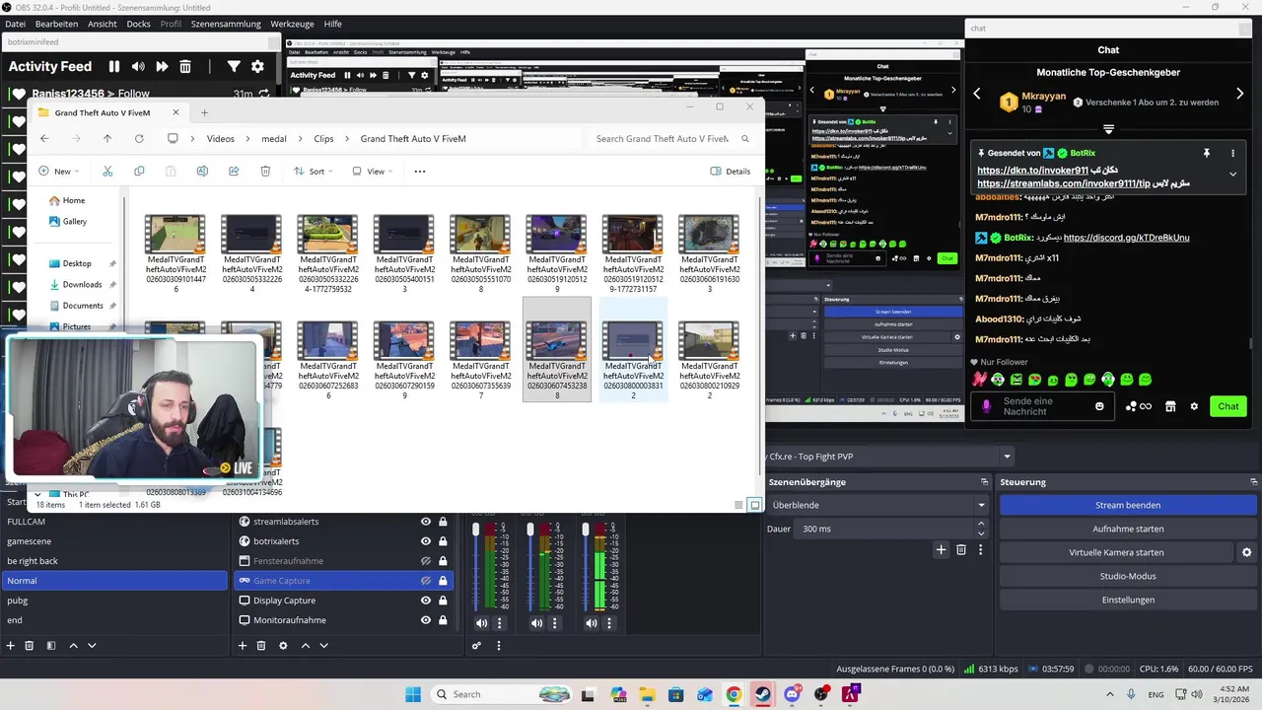Open the New dropdown in File Explorer

coord(59,172)
